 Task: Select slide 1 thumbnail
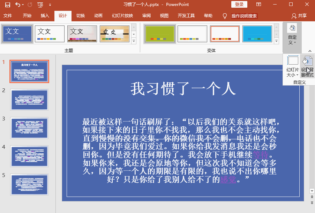(29, 71)
